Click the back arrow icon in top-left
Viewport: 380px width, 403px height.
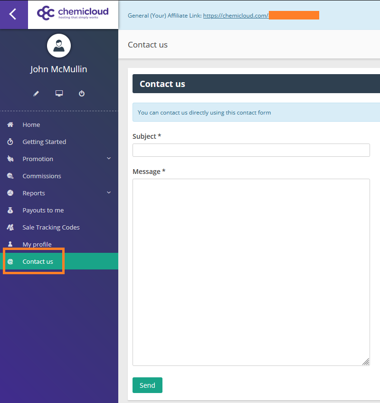pos(13,14)
